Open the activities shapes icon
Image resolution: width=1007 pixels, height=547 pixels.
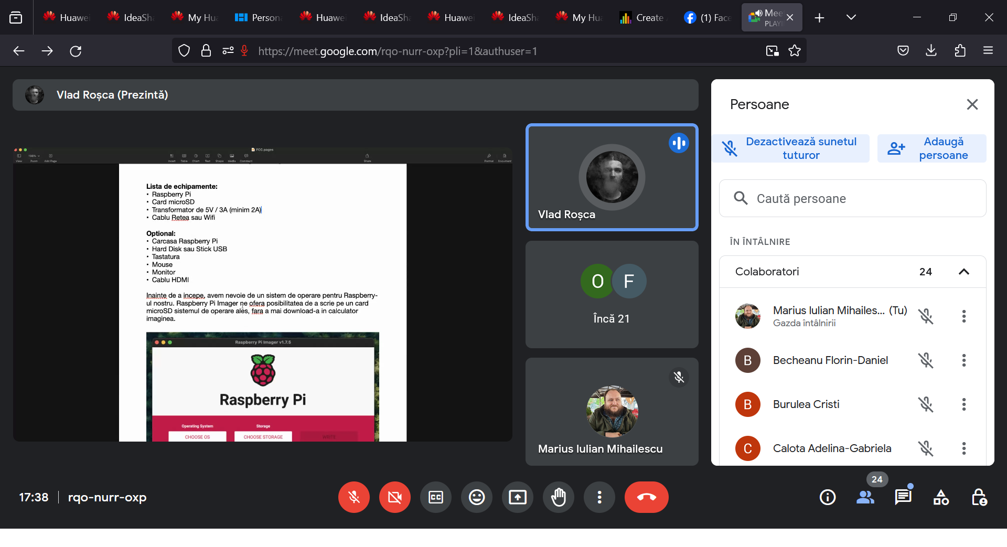(x=941, y=497)
